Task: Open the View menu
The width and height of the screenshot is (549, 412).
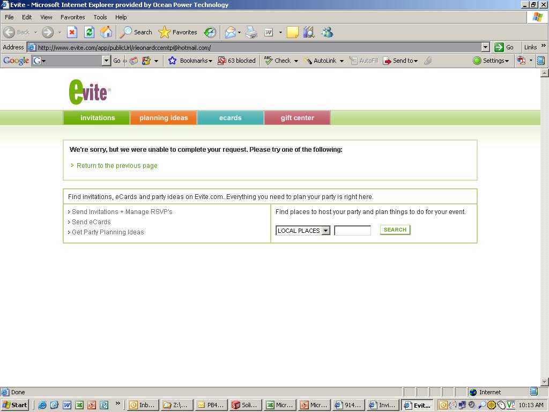Action: click(46, 17)
